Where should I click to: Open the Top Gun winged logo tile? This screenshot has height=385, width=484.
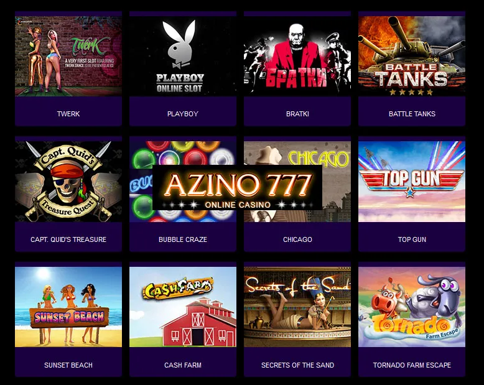point(412,182)
